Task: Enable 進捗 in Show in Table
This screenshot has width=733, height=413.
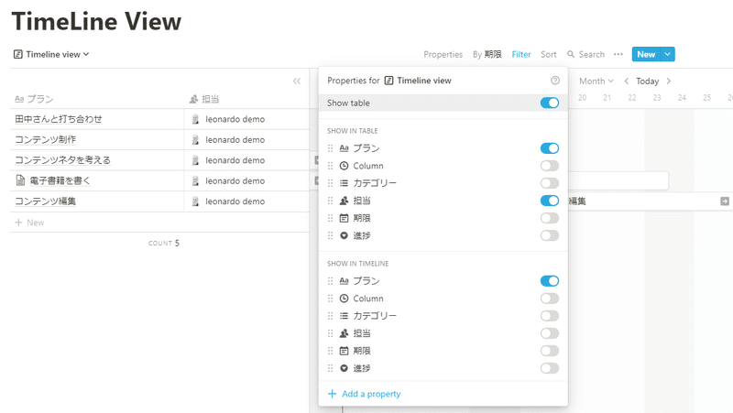Action: pyautogui.click(x=549, y=235)
